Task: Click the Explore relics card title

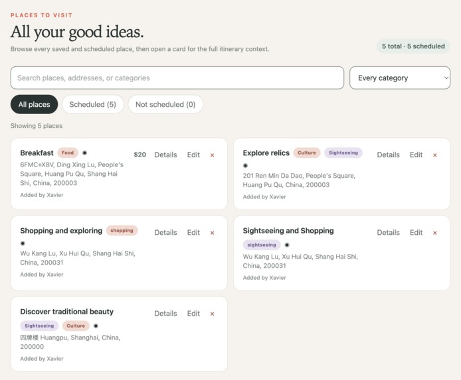Action: tap(266, 153)
